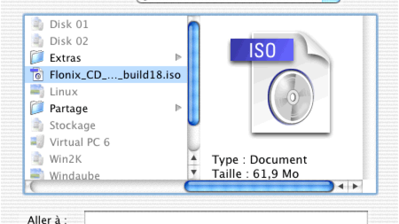Click the vertical blue scroll thumb
This screenshot has width=399, height=224.
(194, 74)
